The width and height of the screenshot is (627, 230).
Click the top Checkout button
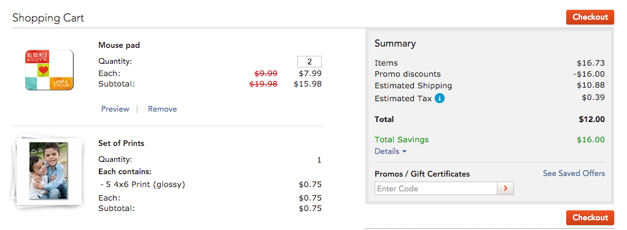[x=590, y=17]
